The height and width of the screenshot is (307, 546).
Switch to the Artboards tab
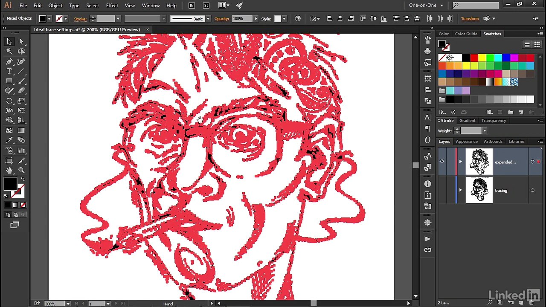point(493,142)
